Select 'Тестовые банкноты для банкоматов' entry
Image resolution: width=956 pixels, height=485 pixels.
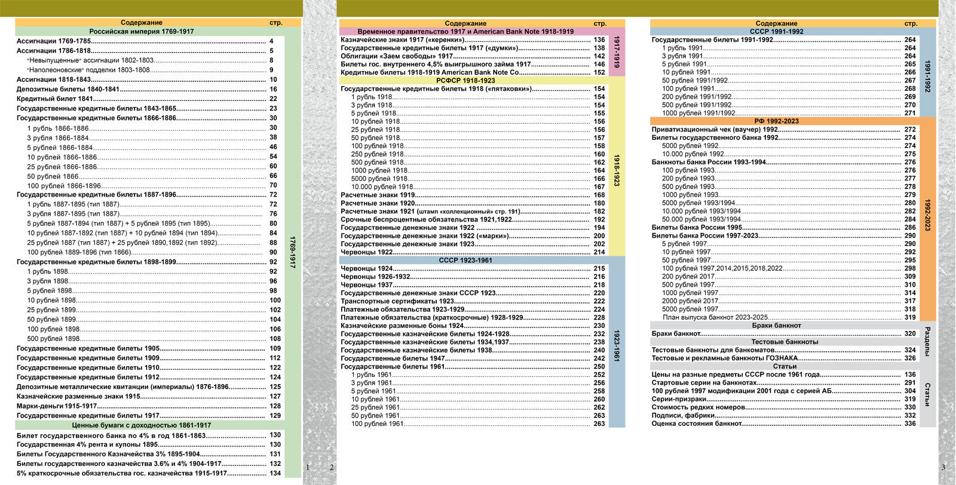pyautogui.click(x=784, y=350)
